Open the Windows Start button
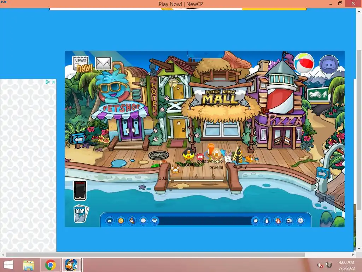Screen dimensions: 362x272 (8, 265)
